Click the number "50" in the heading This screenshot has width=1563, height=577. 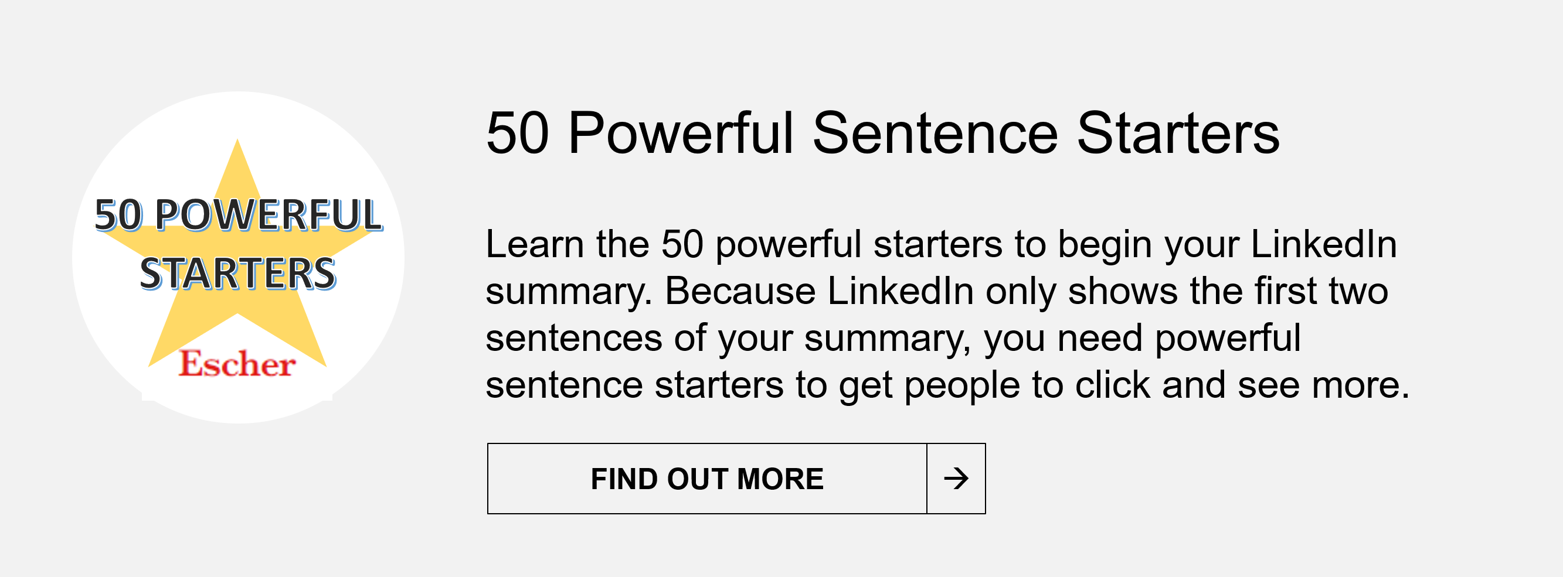pos(518,134)
